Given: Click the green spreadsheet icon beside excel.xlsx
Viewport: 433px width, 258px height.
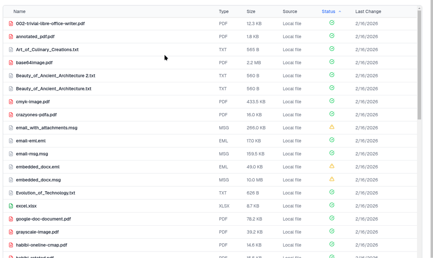Looking at the screenshot, I should [x=11, y=206].
